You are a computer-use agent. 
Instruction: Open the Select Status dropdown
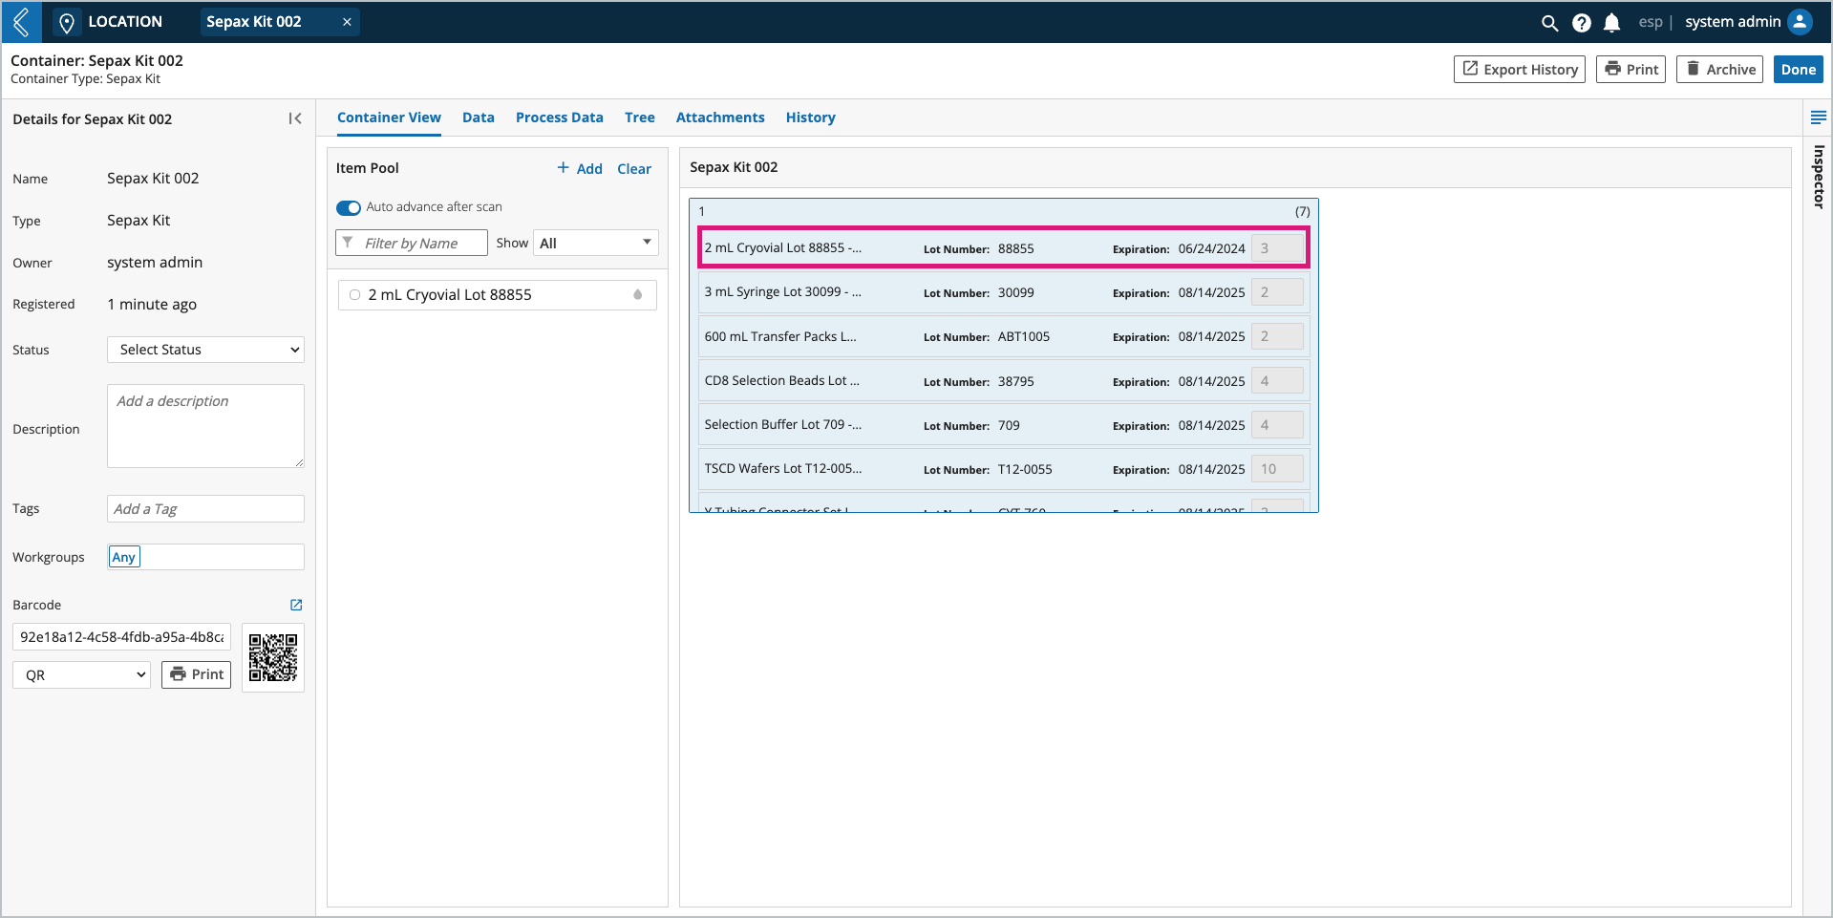point(205,350)
